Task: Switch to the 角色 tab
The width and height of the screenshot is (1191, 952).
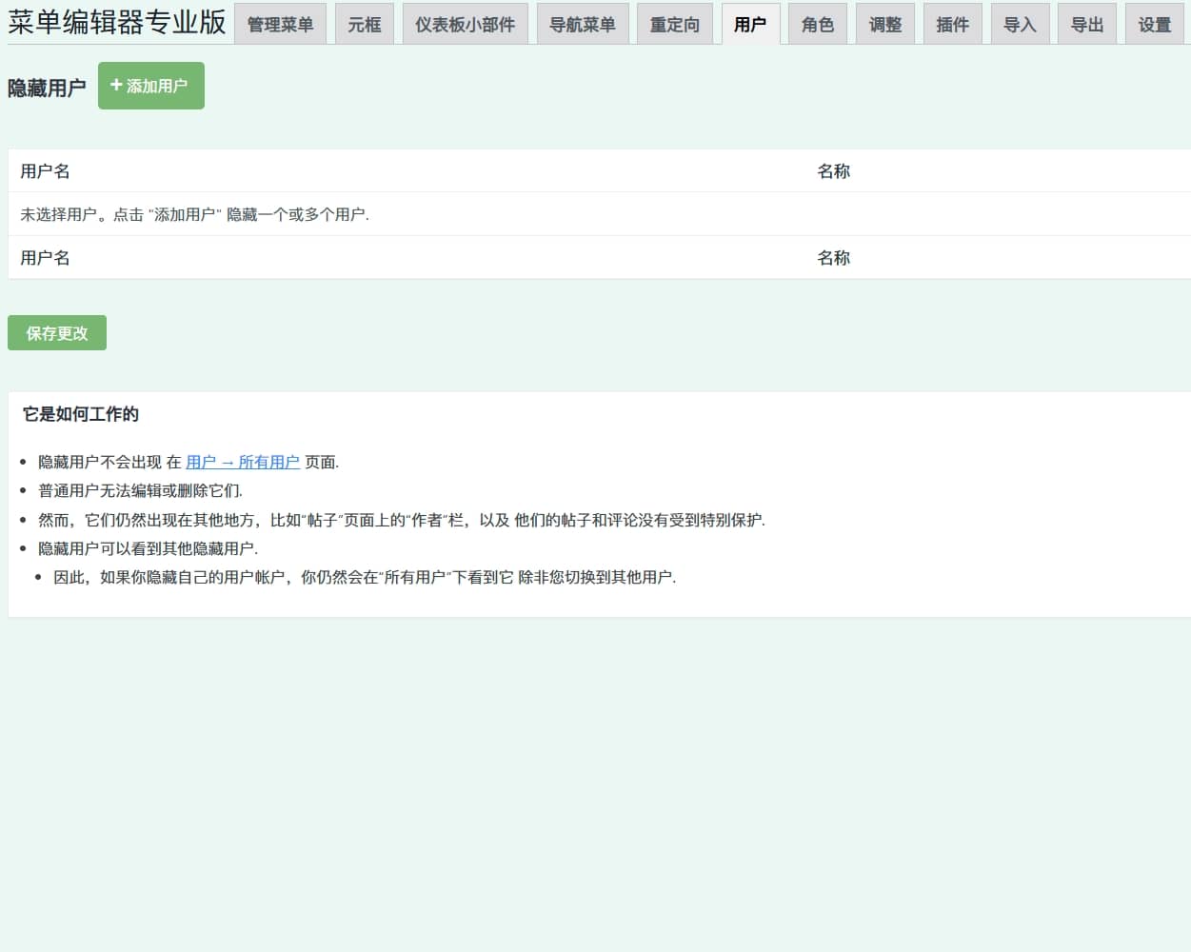Action: (x=817, y=25)
